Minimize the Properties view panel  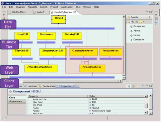click(147, 85)
